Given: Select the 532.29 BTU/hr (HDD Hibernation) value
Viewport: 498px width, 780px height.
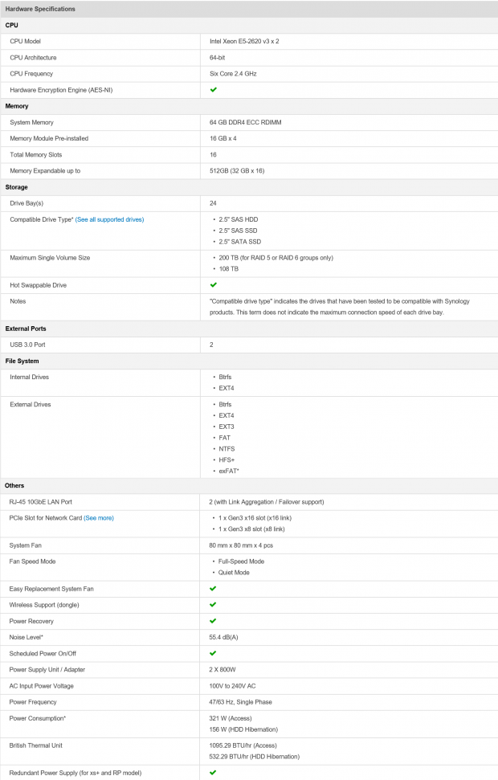Looking at the screenshot, I should click(255, 757).
